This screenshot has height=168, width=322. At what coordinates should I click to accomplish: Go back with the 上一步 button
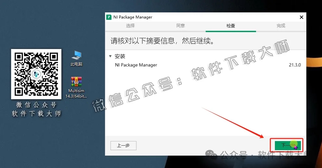click(x=123, y=146)
